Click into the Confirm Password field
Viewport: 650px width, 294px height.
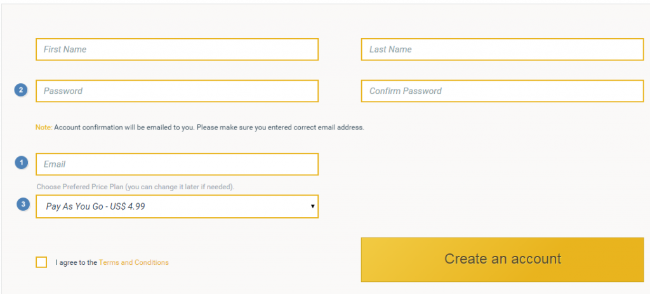[x=503, y=91]
